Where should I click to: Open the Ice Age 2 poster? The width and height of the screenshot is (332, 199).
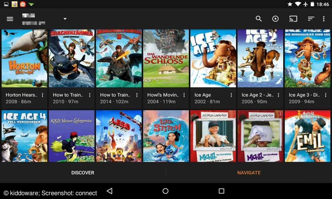coord(260,58)
